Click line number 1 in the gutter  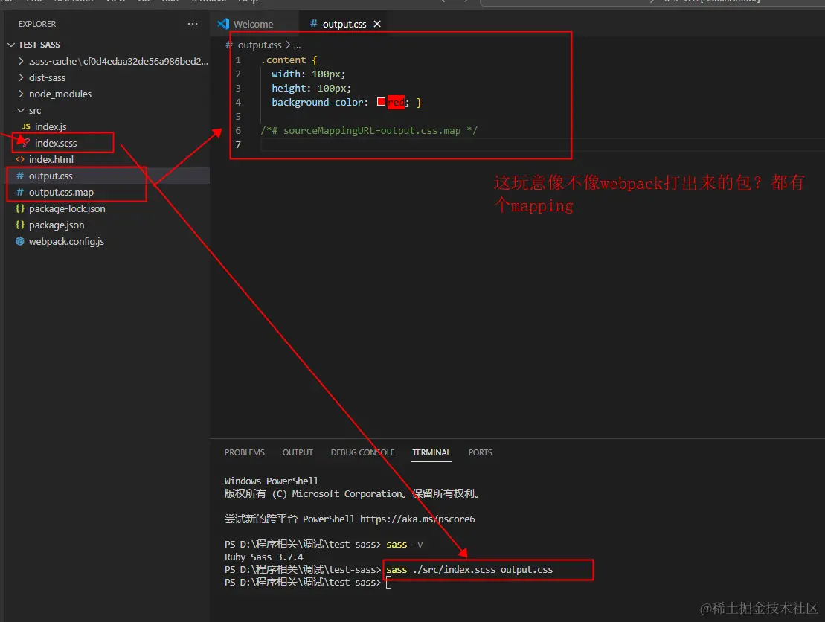click(x=238, y=60)
